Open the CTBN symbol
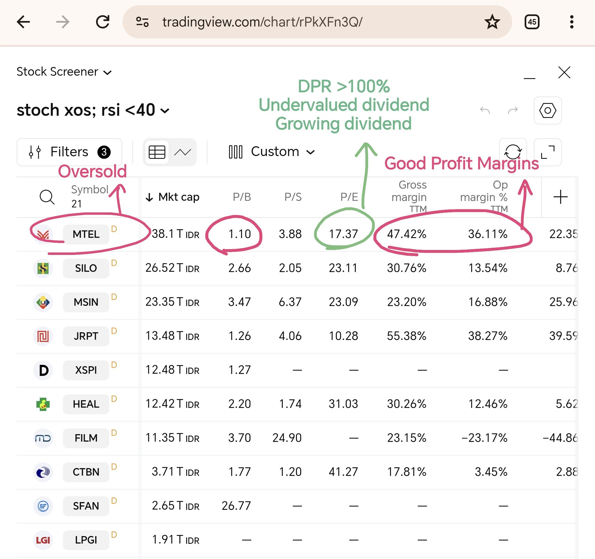Viewport: 595px width, 559px height. pos(86,472)
